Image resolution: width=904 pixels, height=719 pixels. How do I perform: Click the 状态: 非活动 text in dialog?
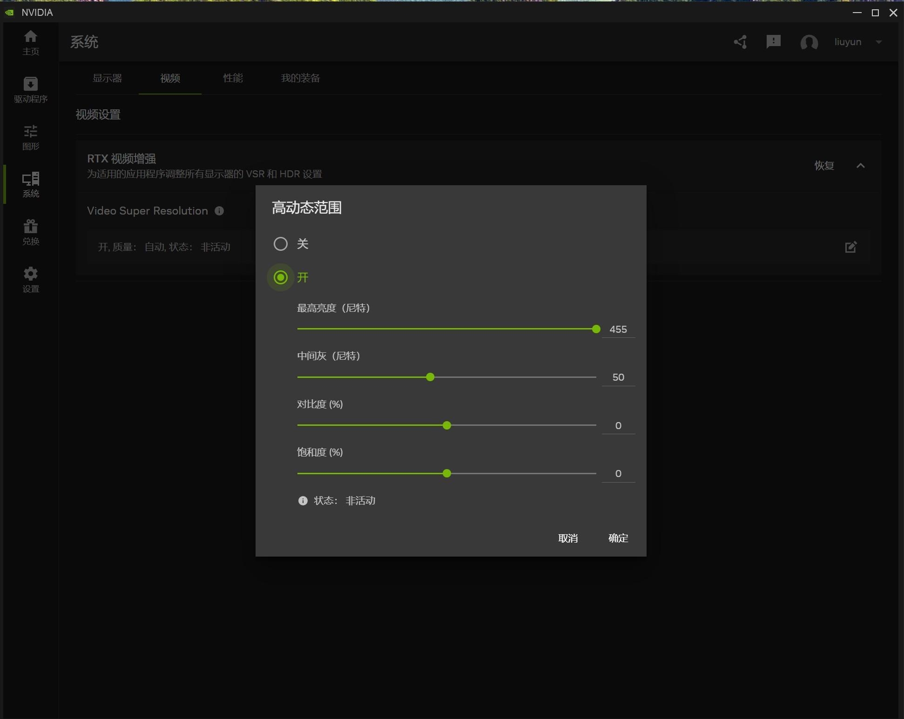344,501
